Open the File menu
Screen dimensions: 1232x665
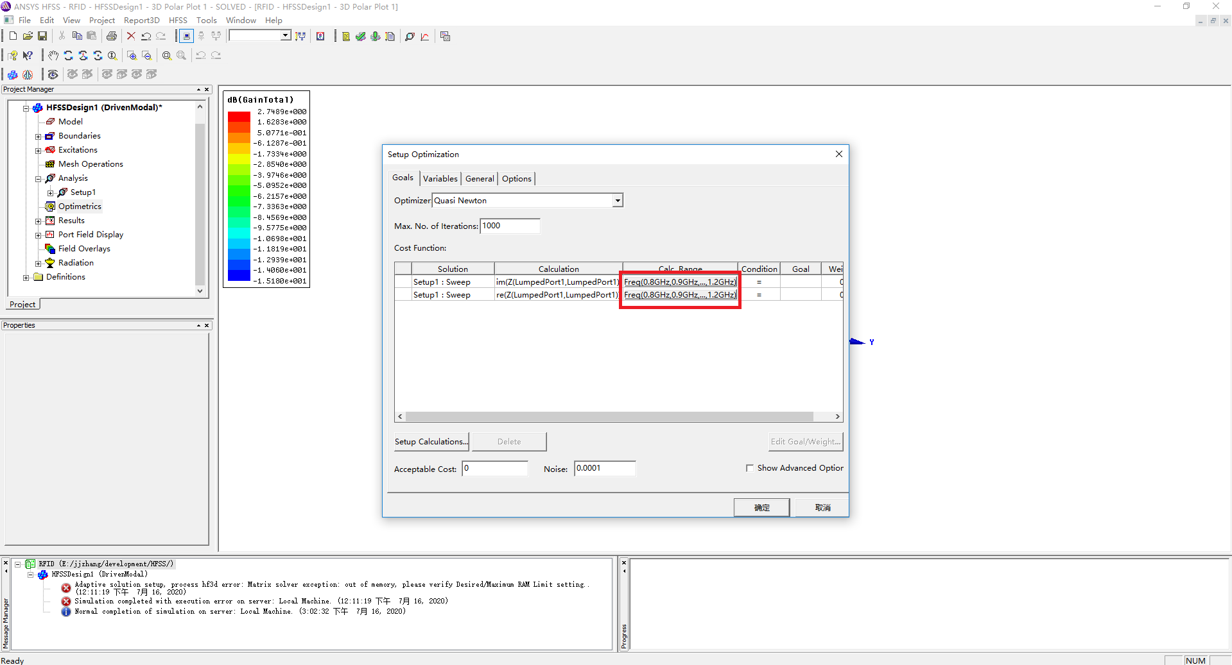click(25, 21)
